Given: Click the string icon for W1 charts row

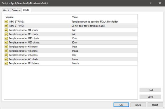Looking at the screenshot, I should point(6,59).
